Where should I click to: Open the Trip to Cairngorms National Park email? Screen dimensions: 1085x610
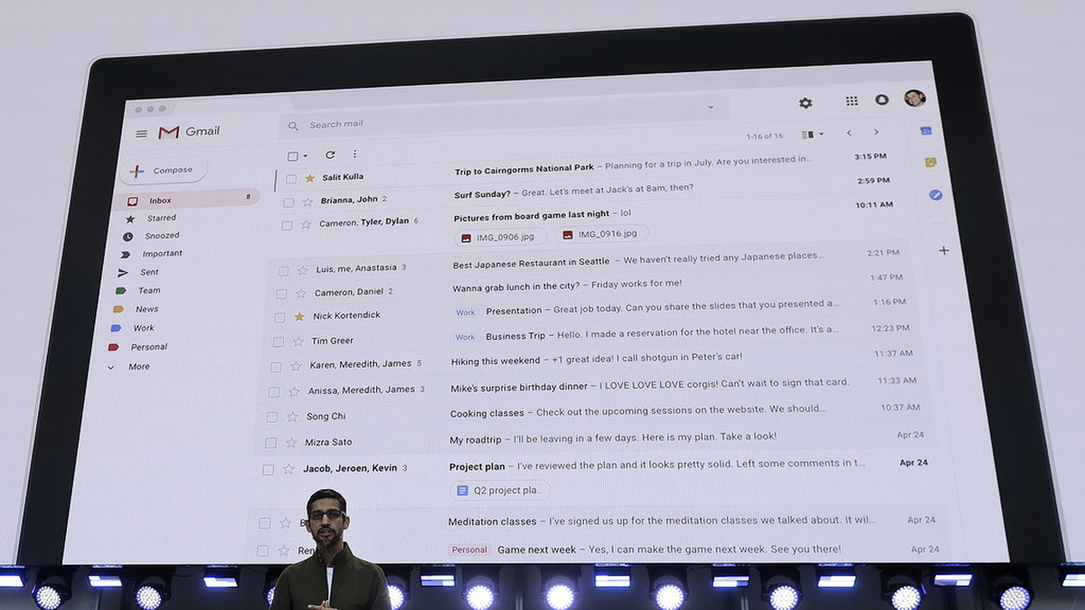(524, 169)
